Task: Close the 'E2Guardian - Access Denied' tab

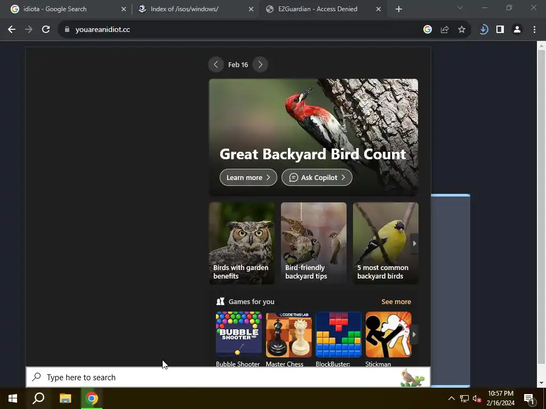Action: 379,10
